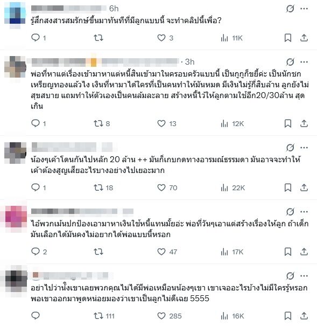
Task: Share the reply with 22K views
Action: click(x=304, y=188)
